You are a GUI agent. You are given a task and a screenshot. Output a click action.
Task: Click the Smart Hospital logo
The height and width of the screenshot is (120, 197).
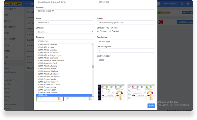[x=13, y=4]
